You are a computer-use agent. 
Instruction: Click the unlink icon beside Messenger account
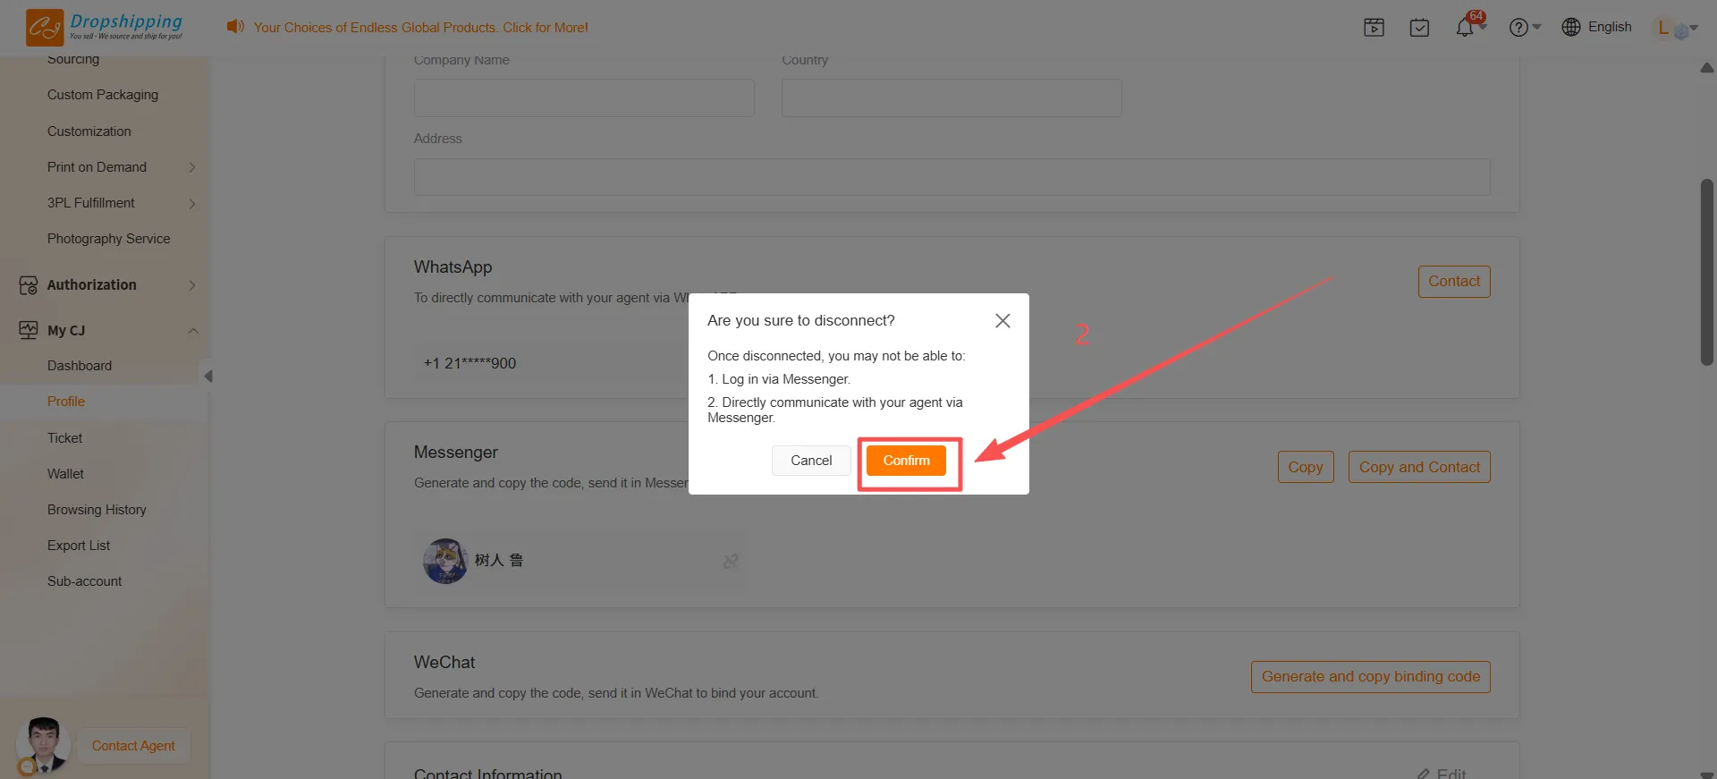coord(731,561)
